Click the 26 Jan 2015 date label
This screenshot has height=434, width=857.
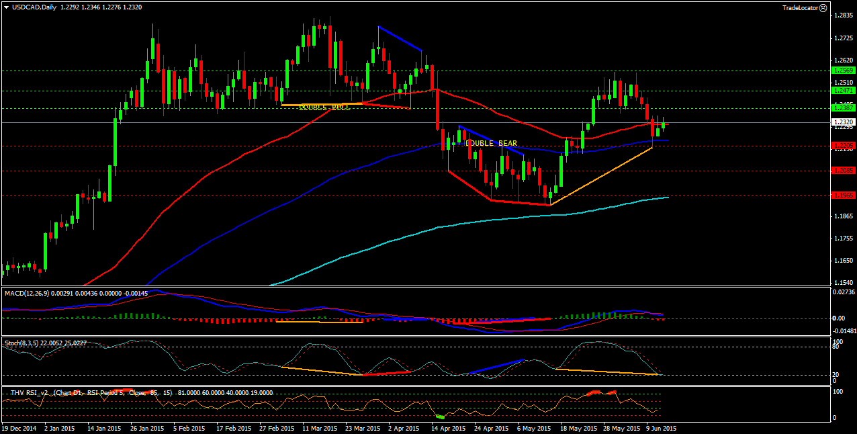[146, 427]
